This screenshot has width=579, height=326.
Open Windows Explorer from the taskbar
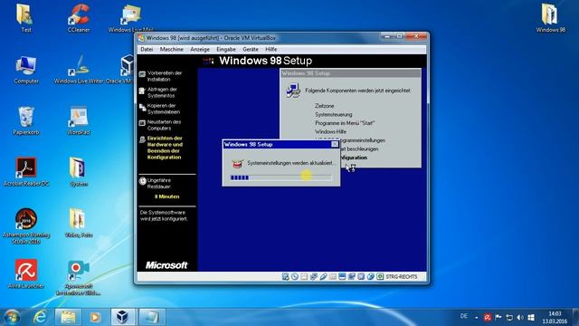68,317
